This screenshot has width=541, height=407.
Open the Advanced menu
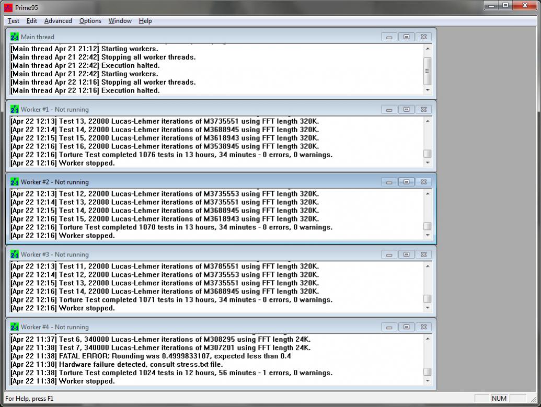click(x=58, y=21)
